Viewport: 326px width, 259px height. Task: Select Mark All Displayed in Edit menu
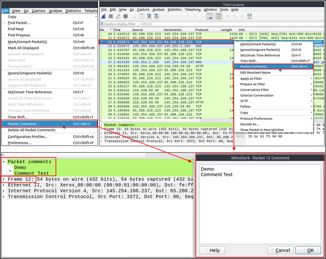pyautogui.click(x=50, y=48)
